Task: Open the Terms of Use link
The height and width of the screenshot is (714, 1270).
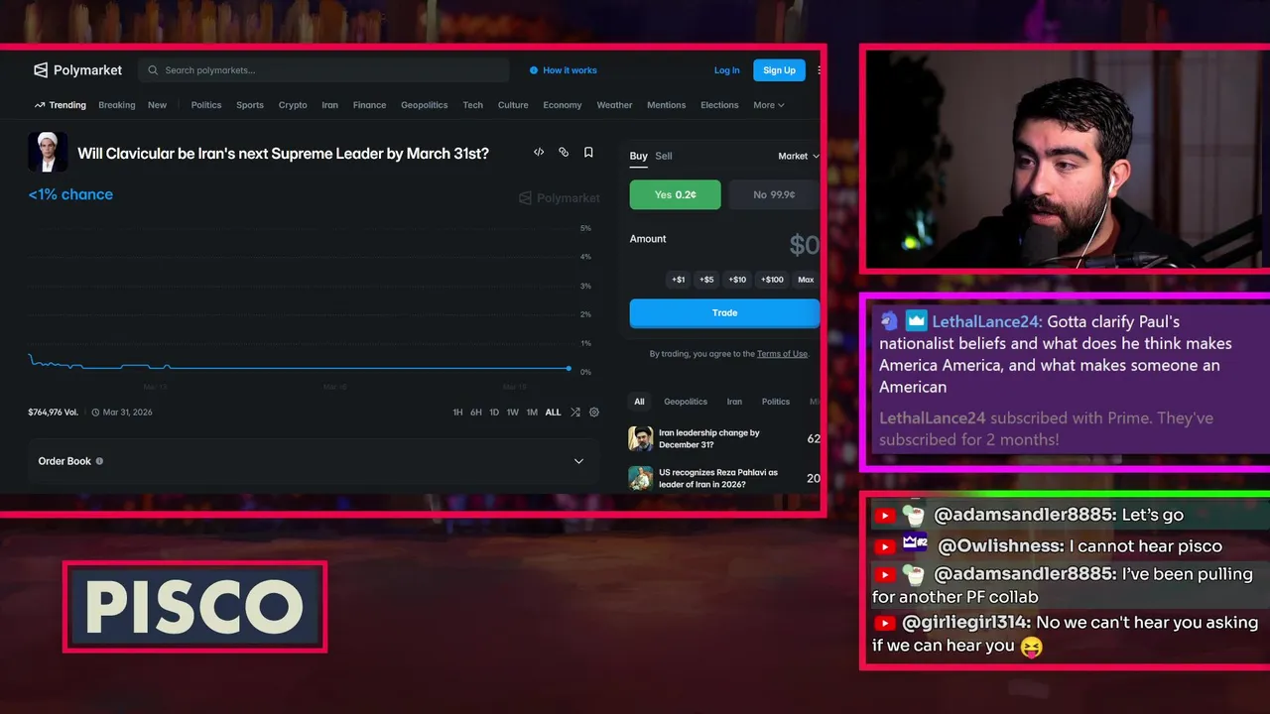Action: [x=782, y=354]
